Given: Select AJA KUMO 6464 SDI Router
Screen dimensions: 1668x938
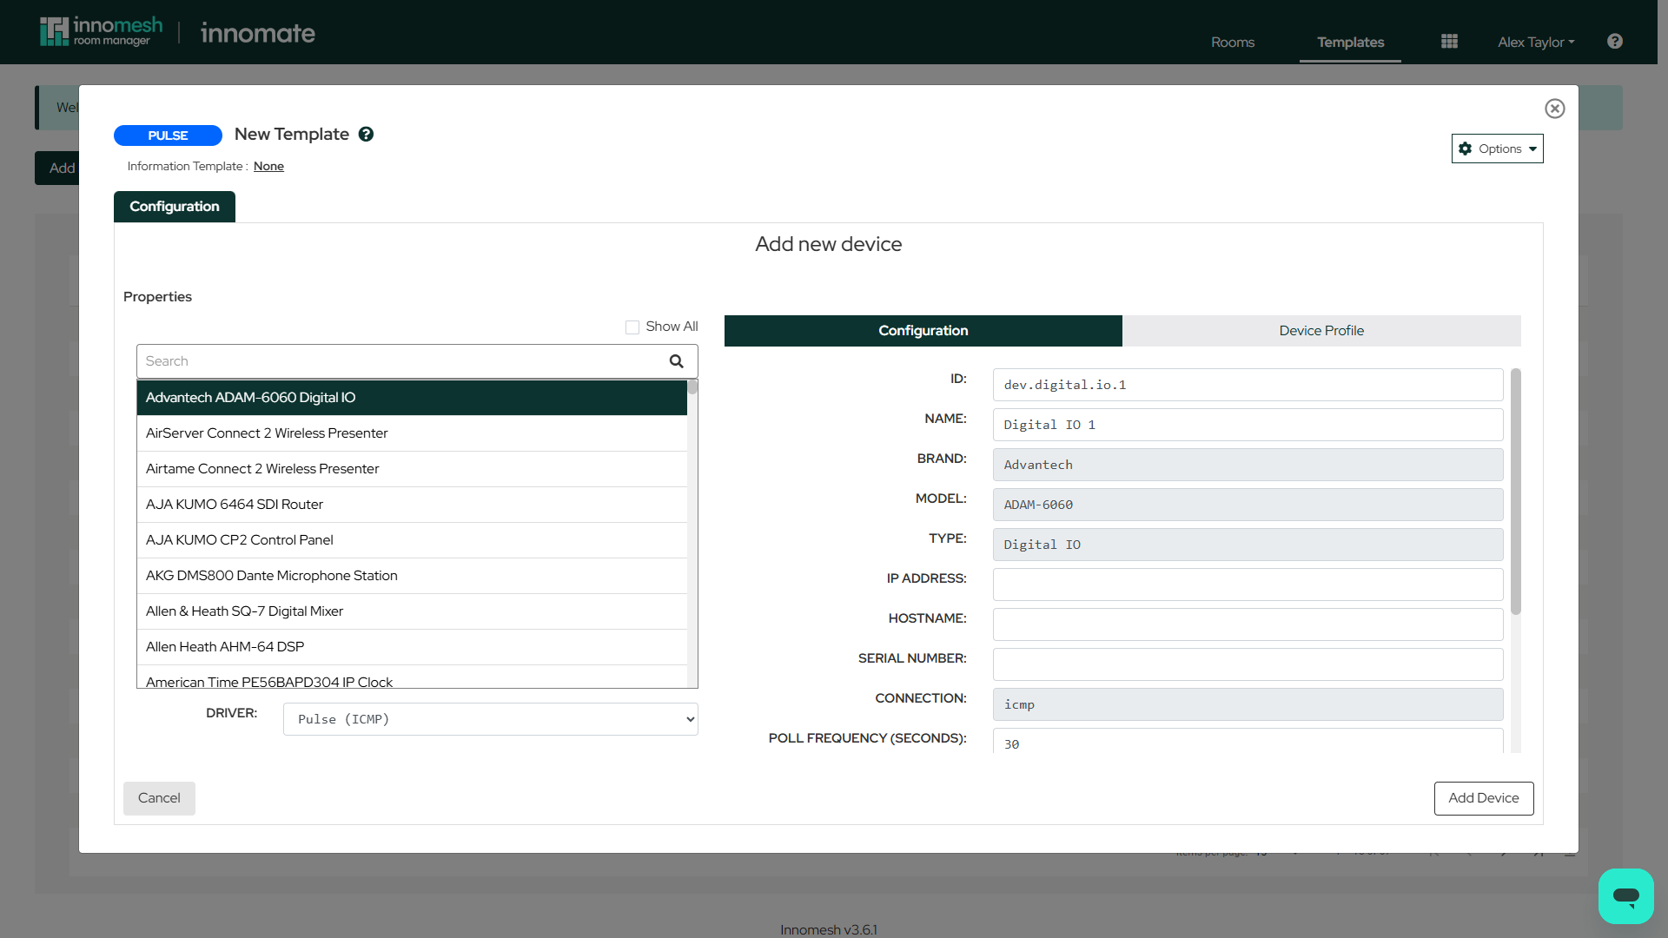Looking at the screenshot, I should tap(412, 505).
